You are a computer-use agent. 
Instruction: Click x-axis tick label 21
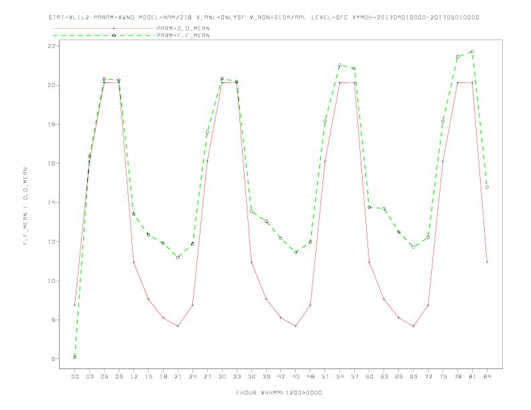pos(178,377)
